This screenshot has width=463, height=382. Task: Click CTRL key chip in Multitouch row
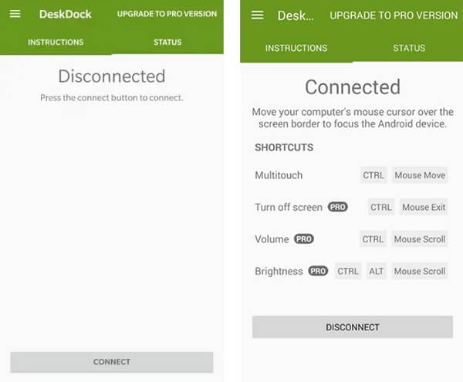click(373, 175)
